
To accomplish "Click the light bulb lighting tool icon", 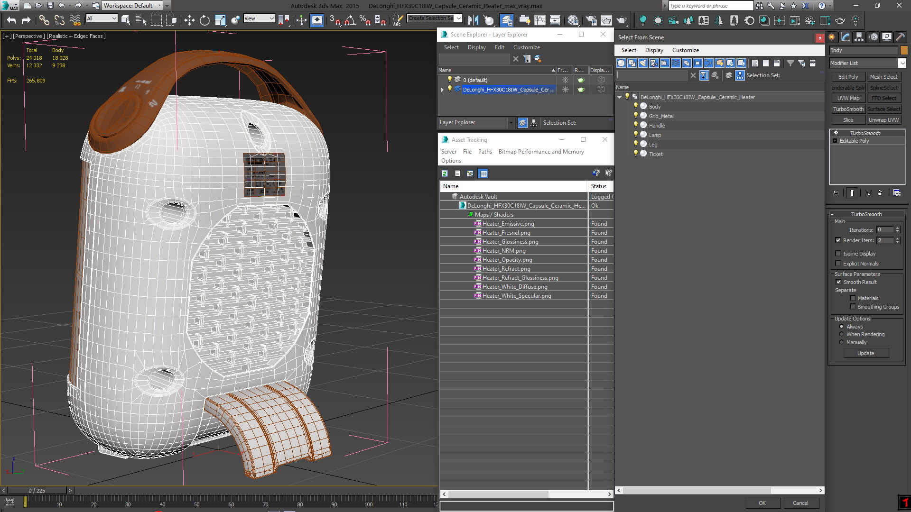I will (x=642, y=20).
